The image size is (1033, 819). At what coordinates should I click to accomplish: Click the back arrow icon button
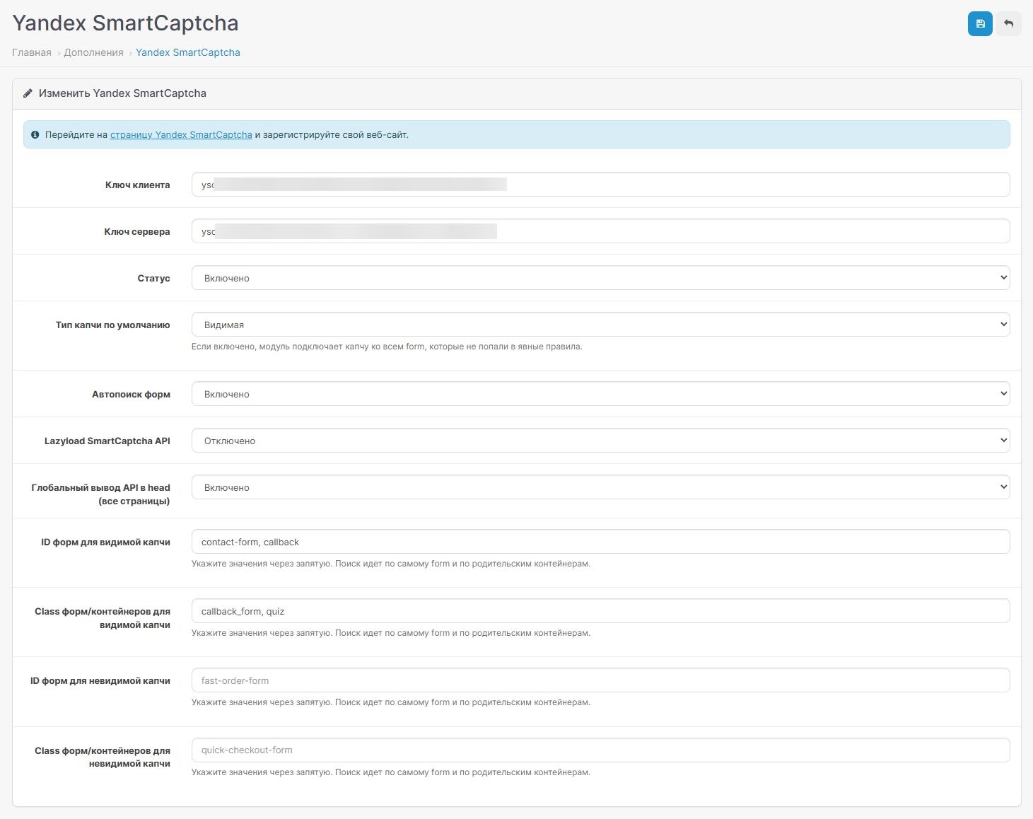pyautogui.click(x=1008, y=23)
